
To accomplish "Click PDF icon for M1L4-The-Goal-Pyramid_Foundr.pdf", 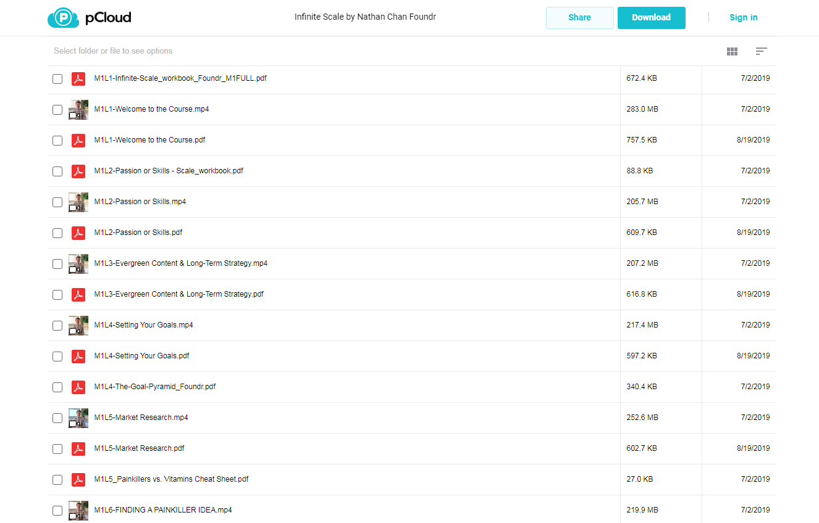I will (x=78, y=387).
